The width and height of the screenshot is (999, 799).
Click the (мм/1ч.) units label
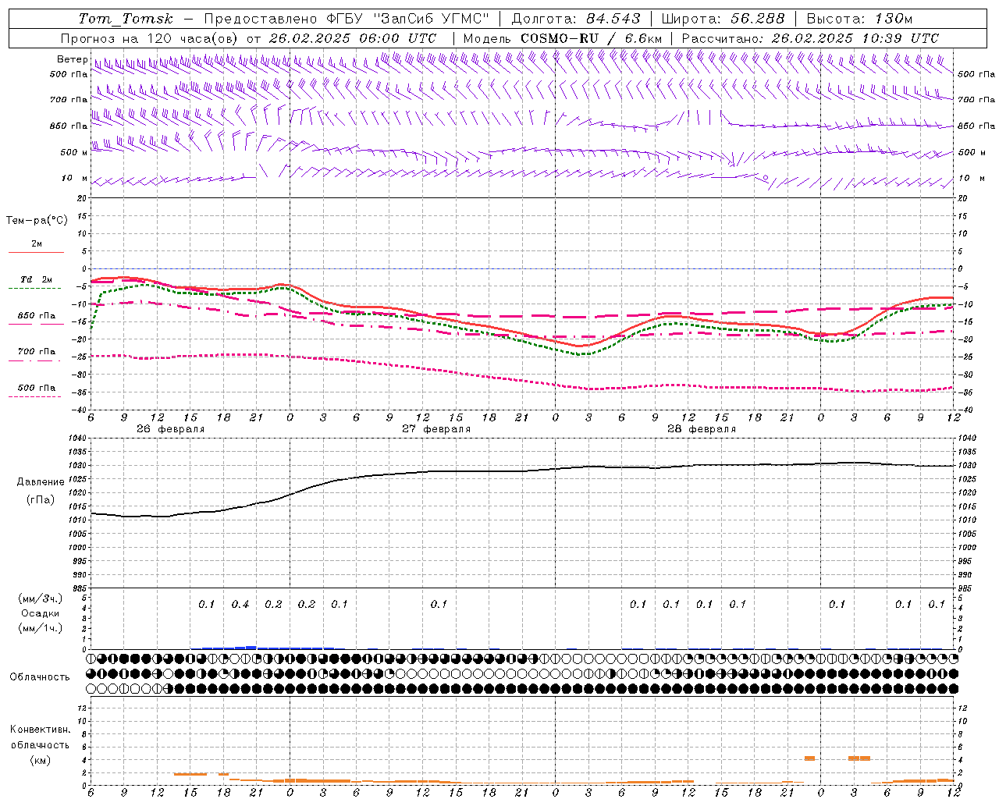[41, 628]
